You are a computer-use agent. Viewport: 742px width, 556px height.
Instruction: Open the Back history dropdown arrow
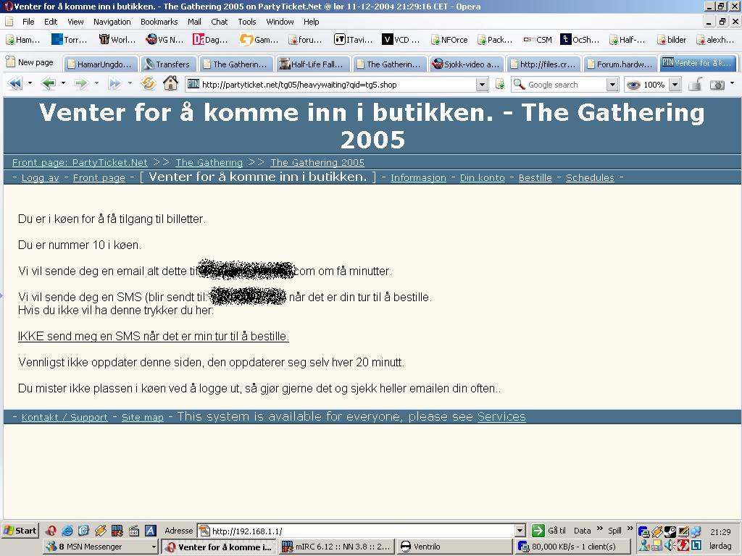point(63,83)
